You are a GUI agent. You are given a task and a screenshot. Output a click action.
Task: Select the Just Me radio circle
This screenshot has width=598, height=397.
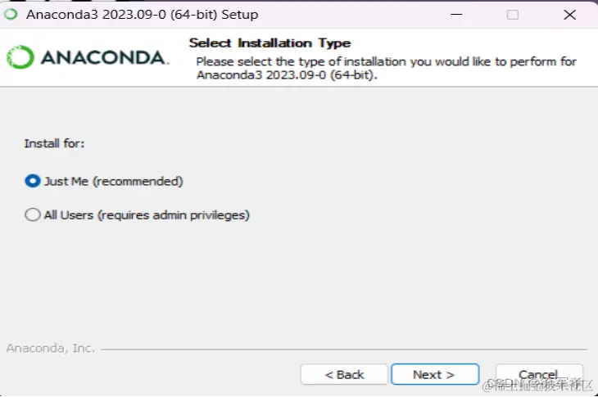pos(33,181)
